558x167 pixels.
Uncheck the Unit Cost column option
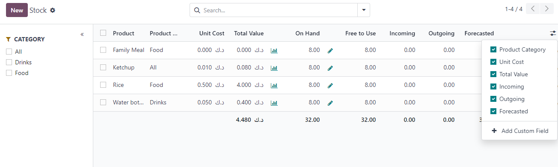(x=493, y=62)
